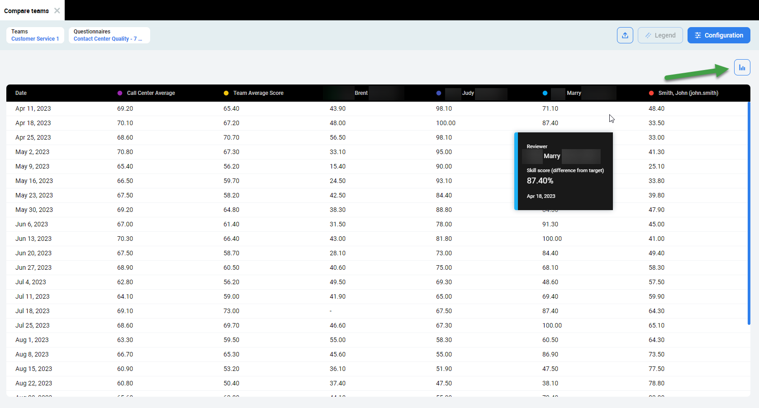Image resolution: width=759 pixels, height=408 pixels.
Task: Close the Compare teams tab
Action: click(x=57, y=10)
